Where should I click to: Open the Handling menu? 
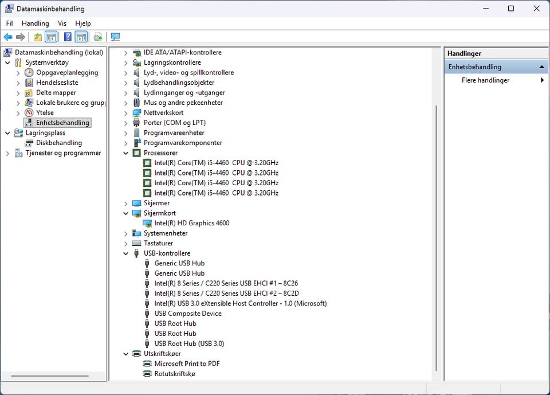(36, 24)
